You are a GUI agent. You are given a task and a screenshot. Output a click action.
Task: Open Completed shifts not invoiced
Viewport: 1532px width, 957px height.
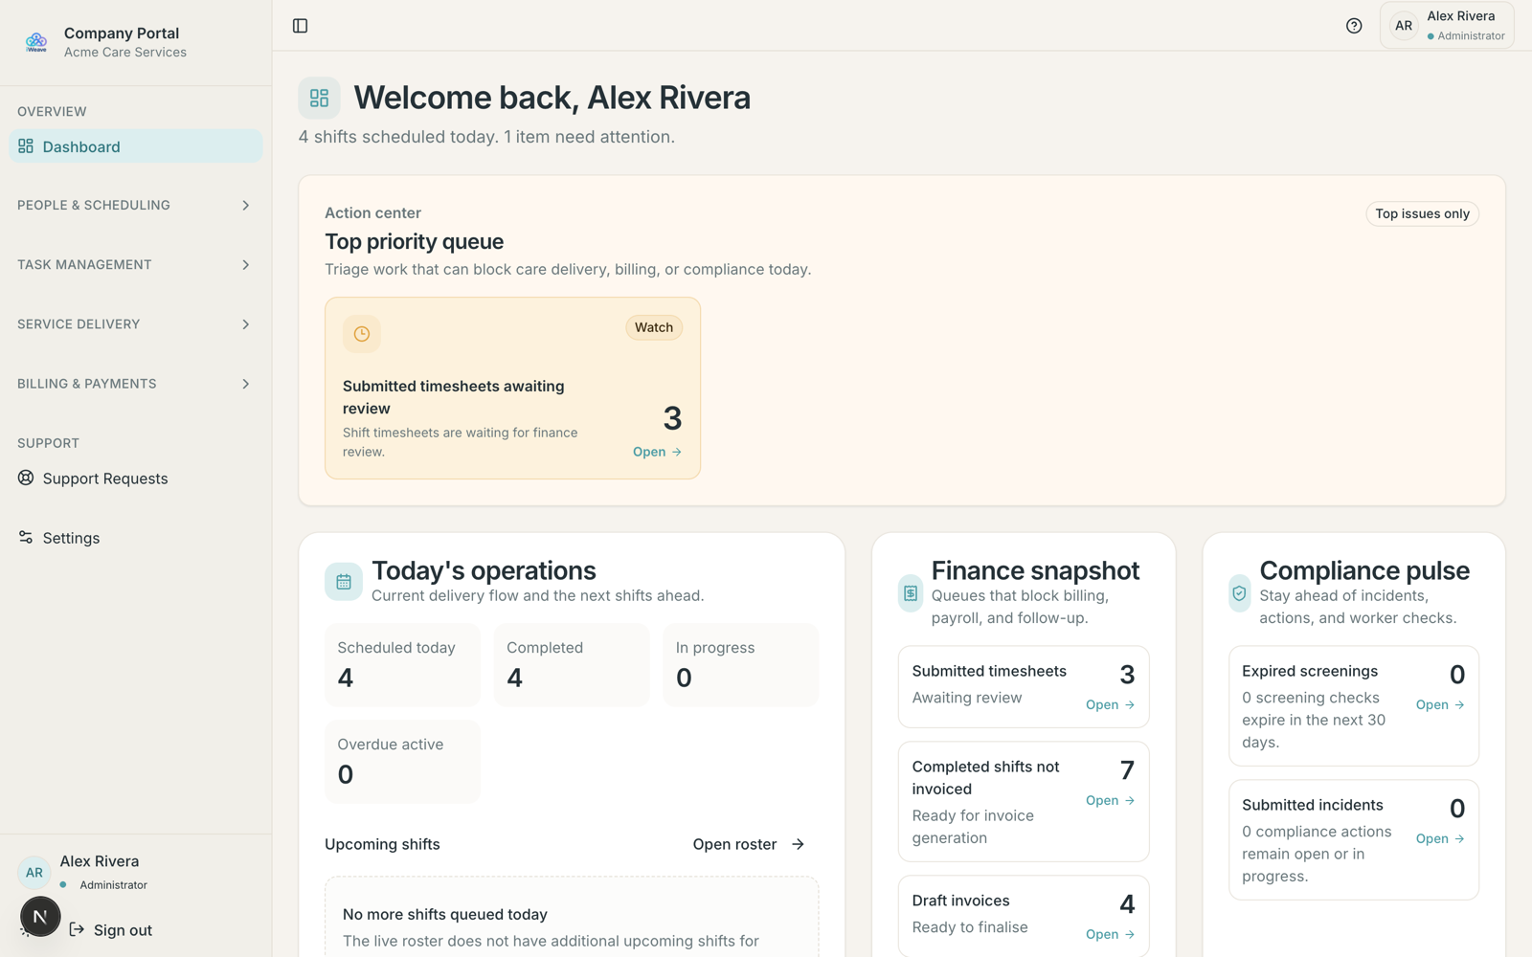point(1110,800)
